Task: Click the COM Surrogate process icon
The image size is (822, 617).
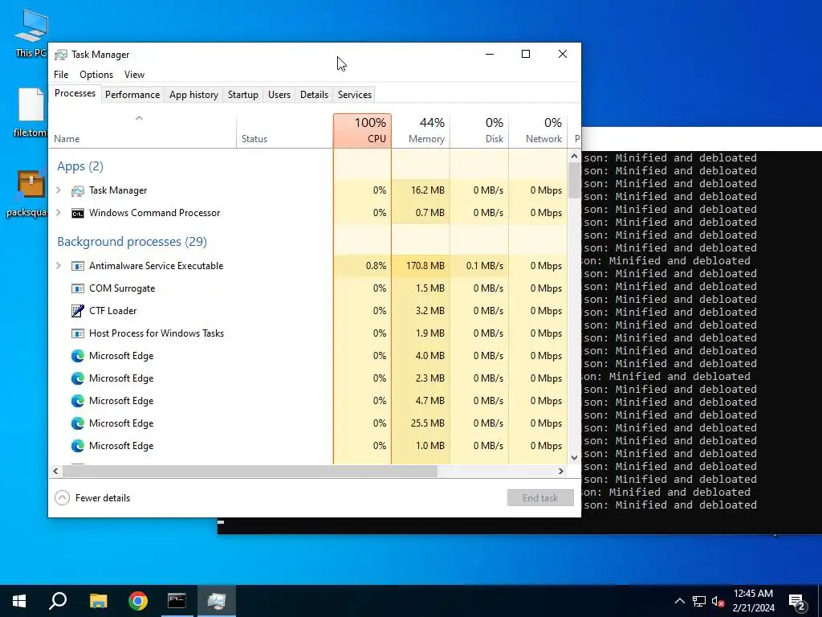Action: [x=78, y=288]
